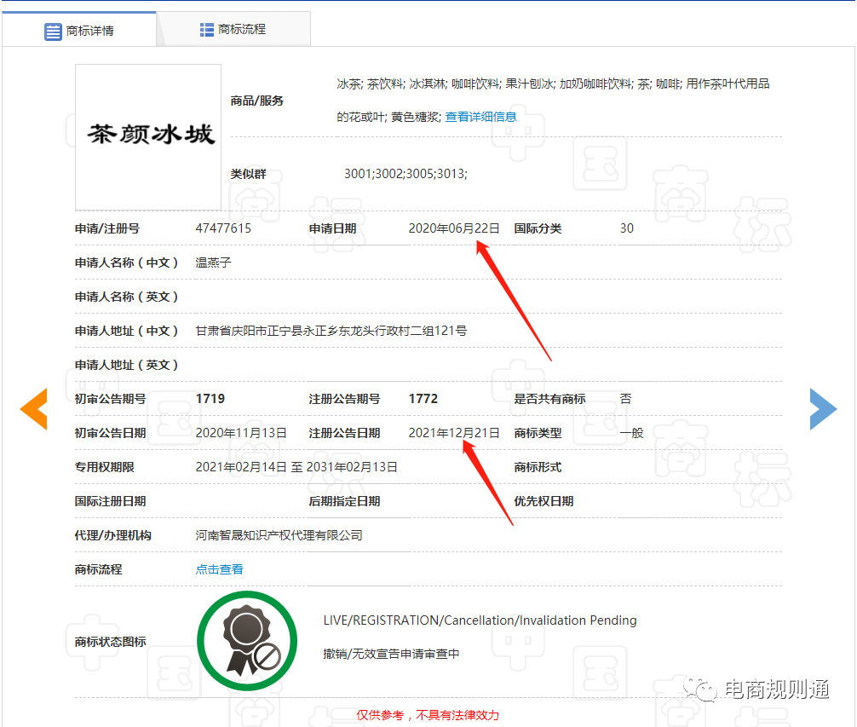
Task: Click the 优先权日期 label
Action: tap(544, 501)
